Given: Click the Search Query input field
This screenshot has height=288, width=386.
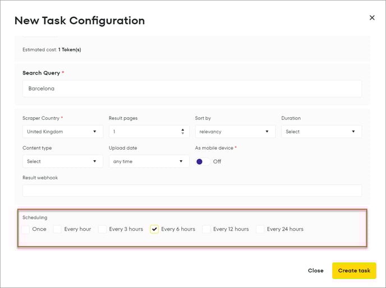Looking at the screenshot, I should 192,89.
